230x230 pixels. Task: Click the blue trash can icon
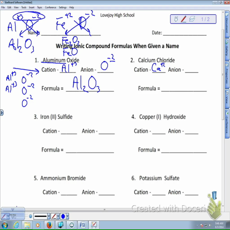click(x=214, y=195)
